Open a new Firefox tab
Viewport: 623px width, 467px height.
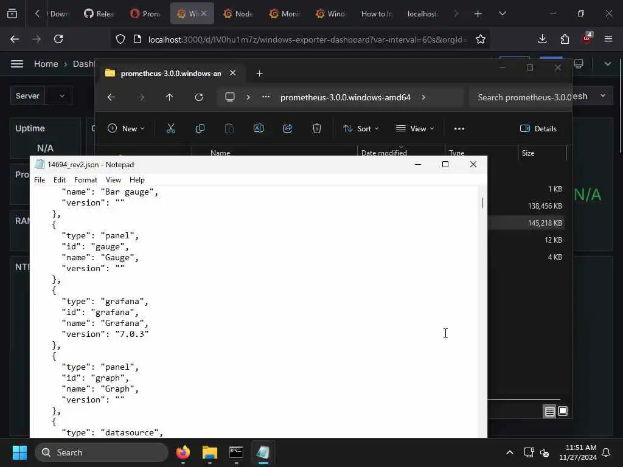pos(478,14)
